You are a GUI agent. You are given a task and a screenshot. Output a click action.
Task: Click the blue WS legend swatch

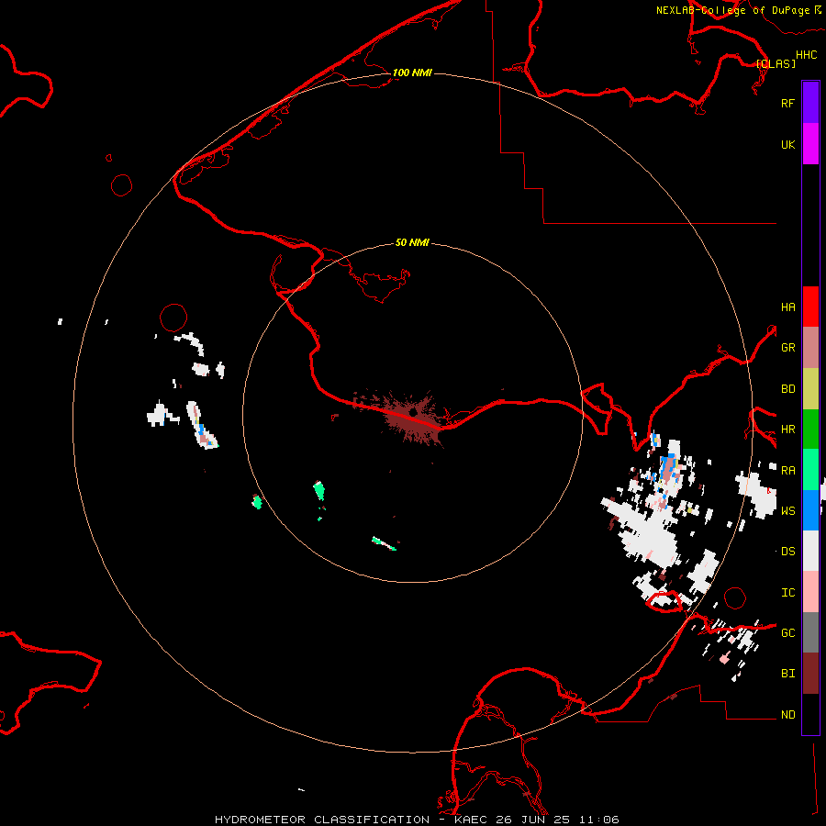coord(810,510)
